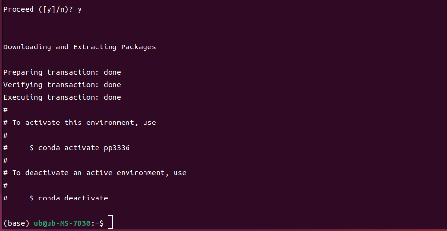Screen dimensions: 447x231
Task: Click the (base) environment indicator in prompt
Action: pyautogui.click(x=16, y=223)
